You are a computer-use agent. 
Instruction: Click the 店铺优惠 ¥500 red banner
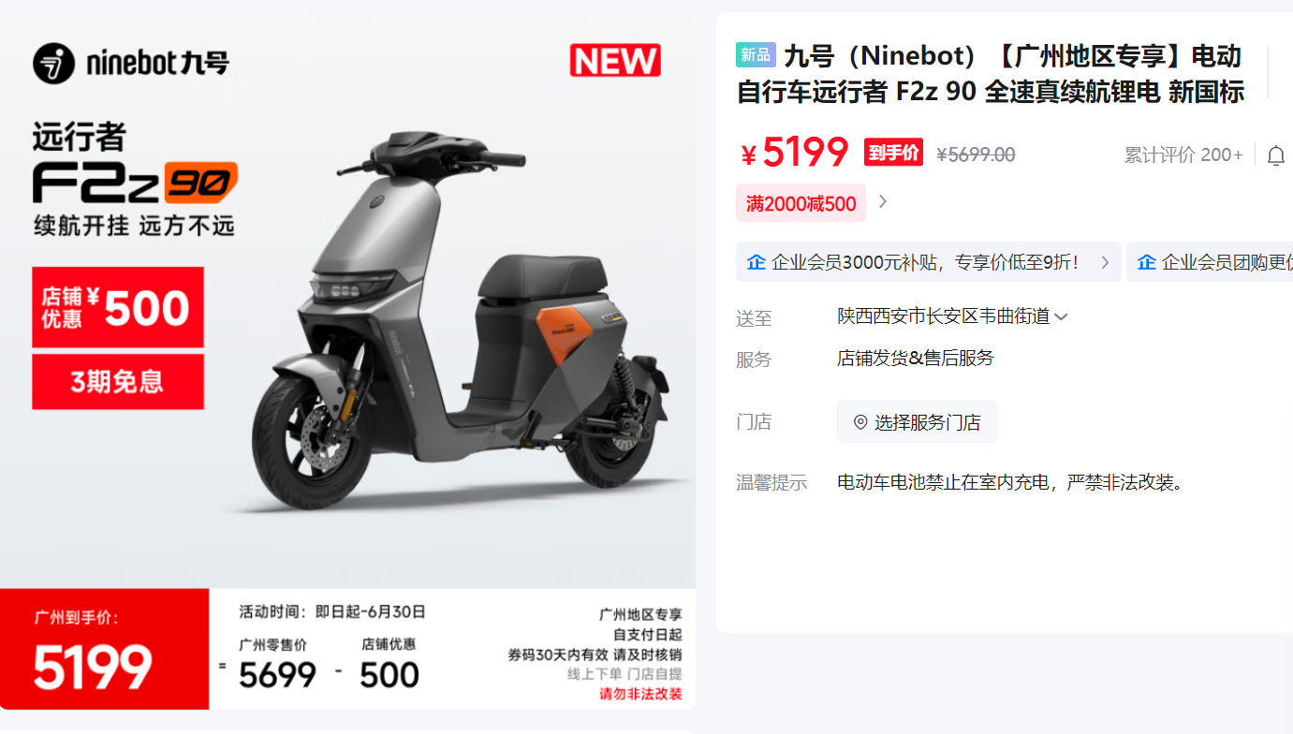[x=118, y=307]
